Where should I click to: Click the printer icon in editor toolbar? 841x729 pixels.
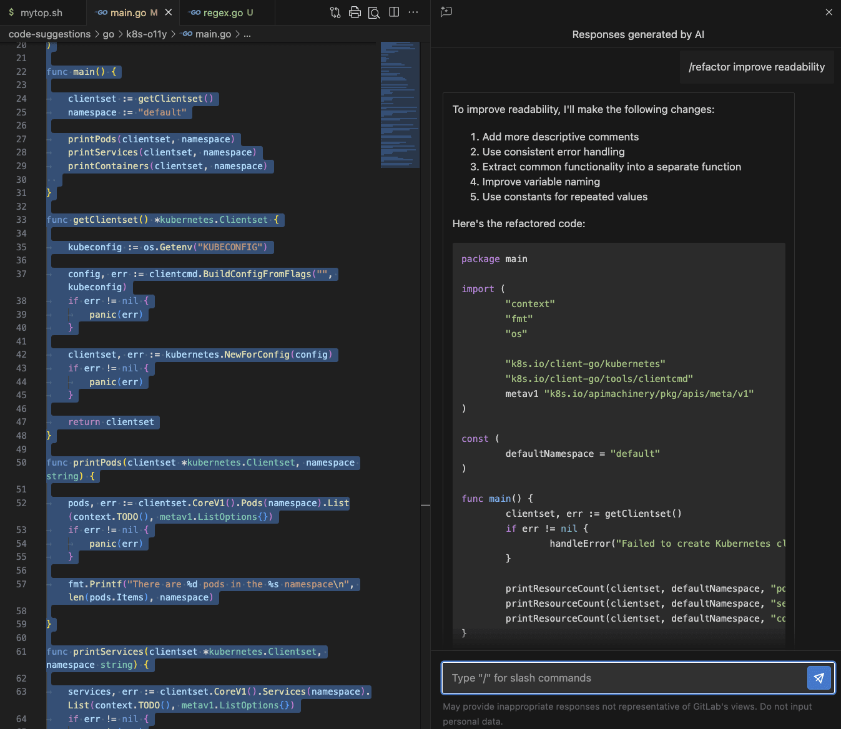355,12
